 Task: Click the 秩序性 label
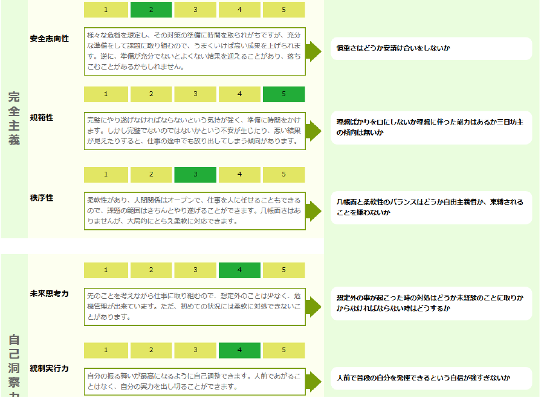[42, 198]
